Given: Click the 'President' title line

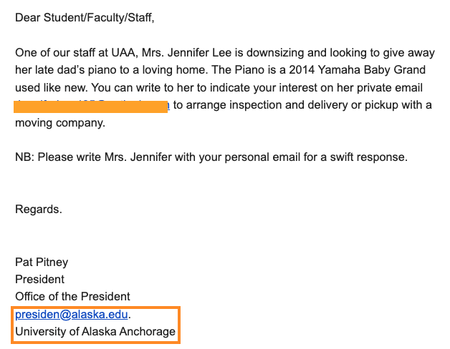Looking at the screenshot, I should tap(40, 280).
